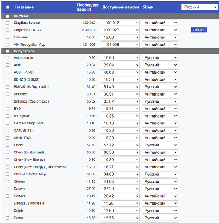Screen dimensions: 219x223
Task: Change Daihatsu (Indonesia) language dropdown
Action: (160, 203)
